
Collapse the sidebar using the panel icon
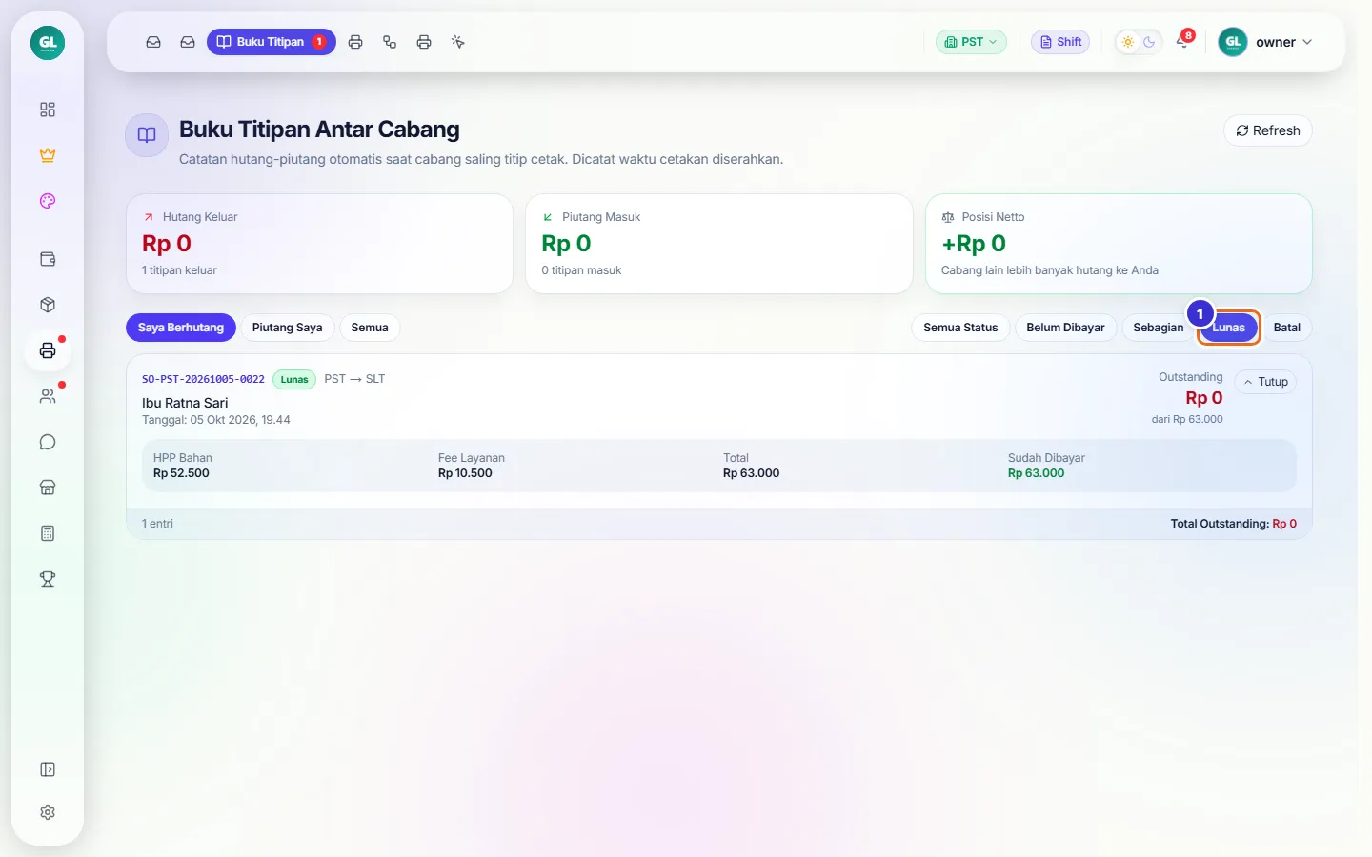(48, 769)
